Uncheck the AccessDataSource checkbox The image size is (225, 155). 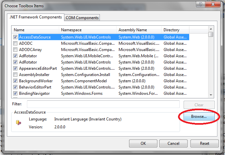(15, 37)
